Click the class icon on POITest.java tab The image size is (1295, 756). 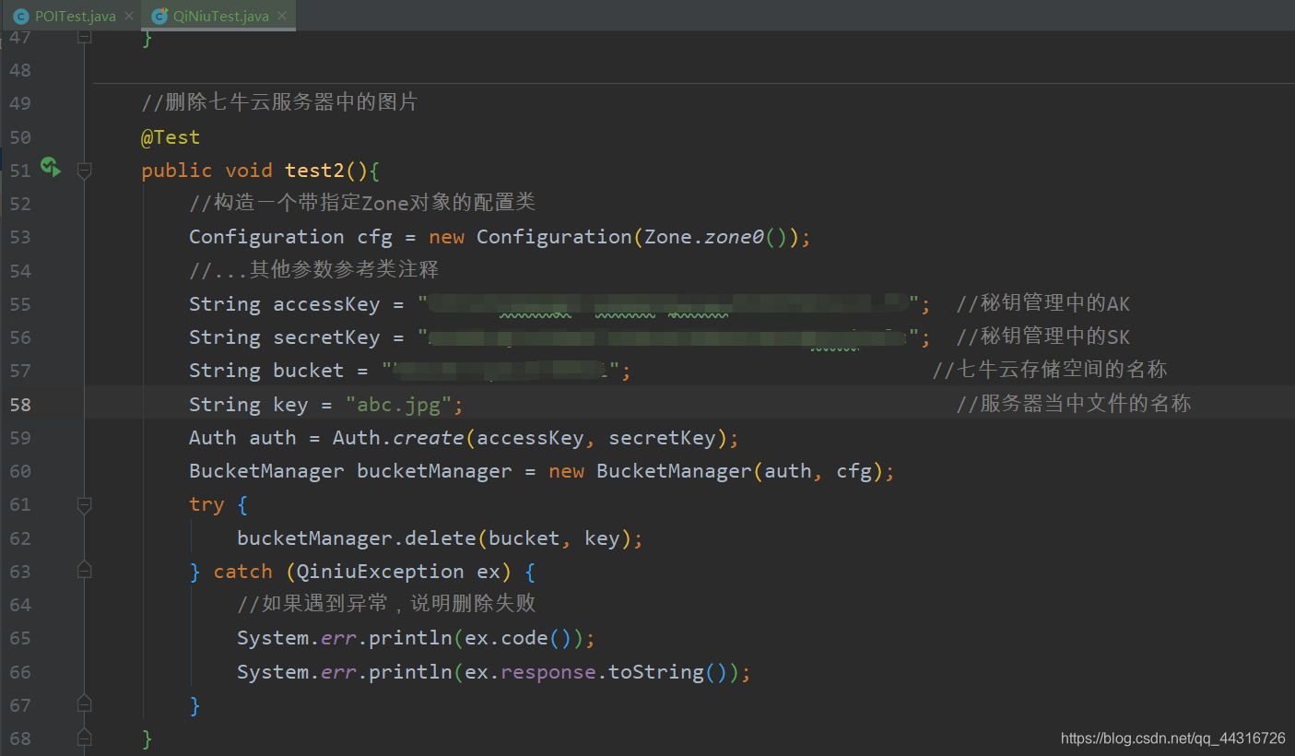click(19, 17)
